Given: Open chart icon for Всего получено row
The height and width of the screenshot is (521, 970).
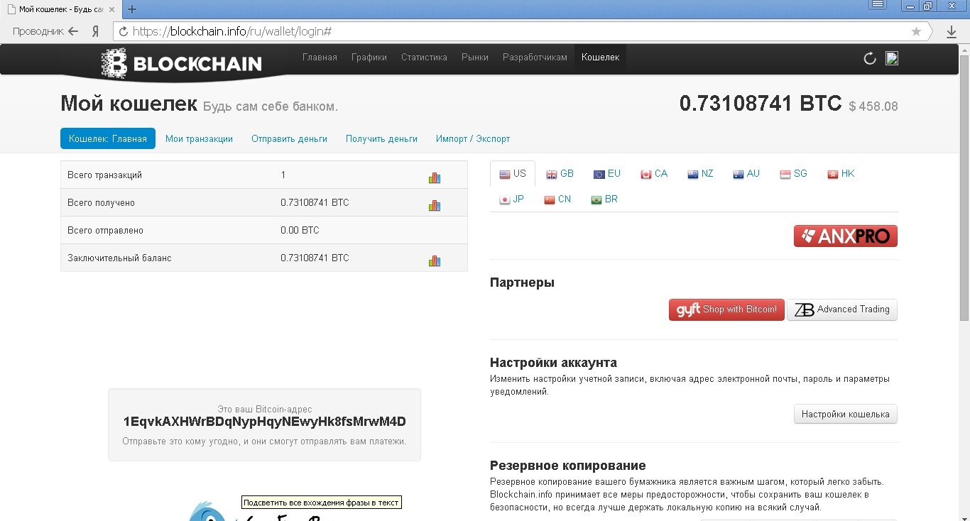Looking at the screenshot, I should pos(435,205).
